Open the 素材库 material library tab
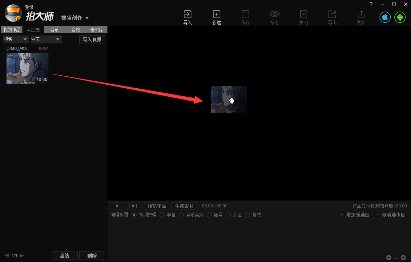411x262 pixels. click(97, 30)
